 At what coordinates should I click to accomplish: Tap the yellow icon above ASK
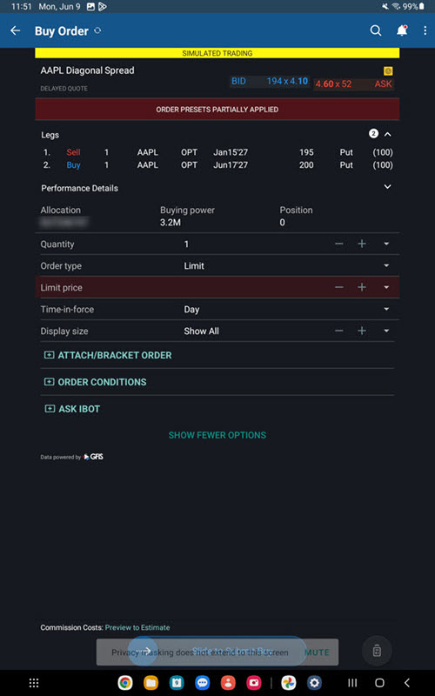coord(388,71)
